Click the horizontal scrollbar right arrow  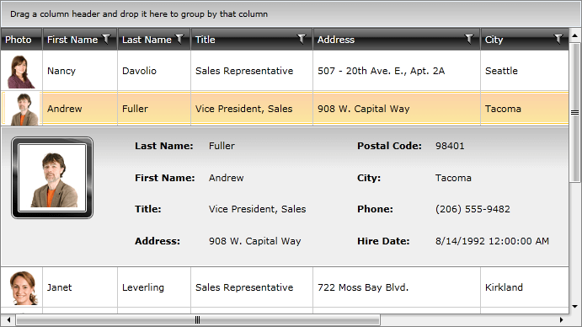tap(561, 319)
